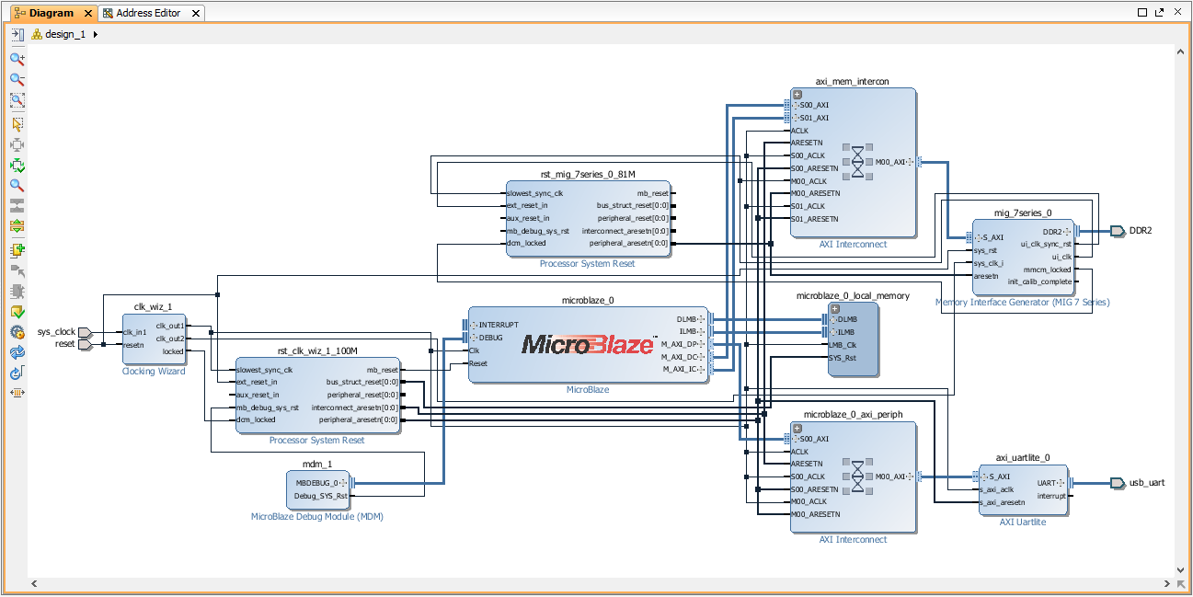Click the Clocking Wizard label link
The width and height of the screenshot is (1193, 597).
click(x=154, y=372)
